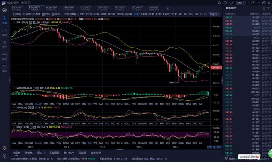Viewport: 272px width, 162px height.
Task: Open the transfer sidebar icon
Action: click(4, 56)
